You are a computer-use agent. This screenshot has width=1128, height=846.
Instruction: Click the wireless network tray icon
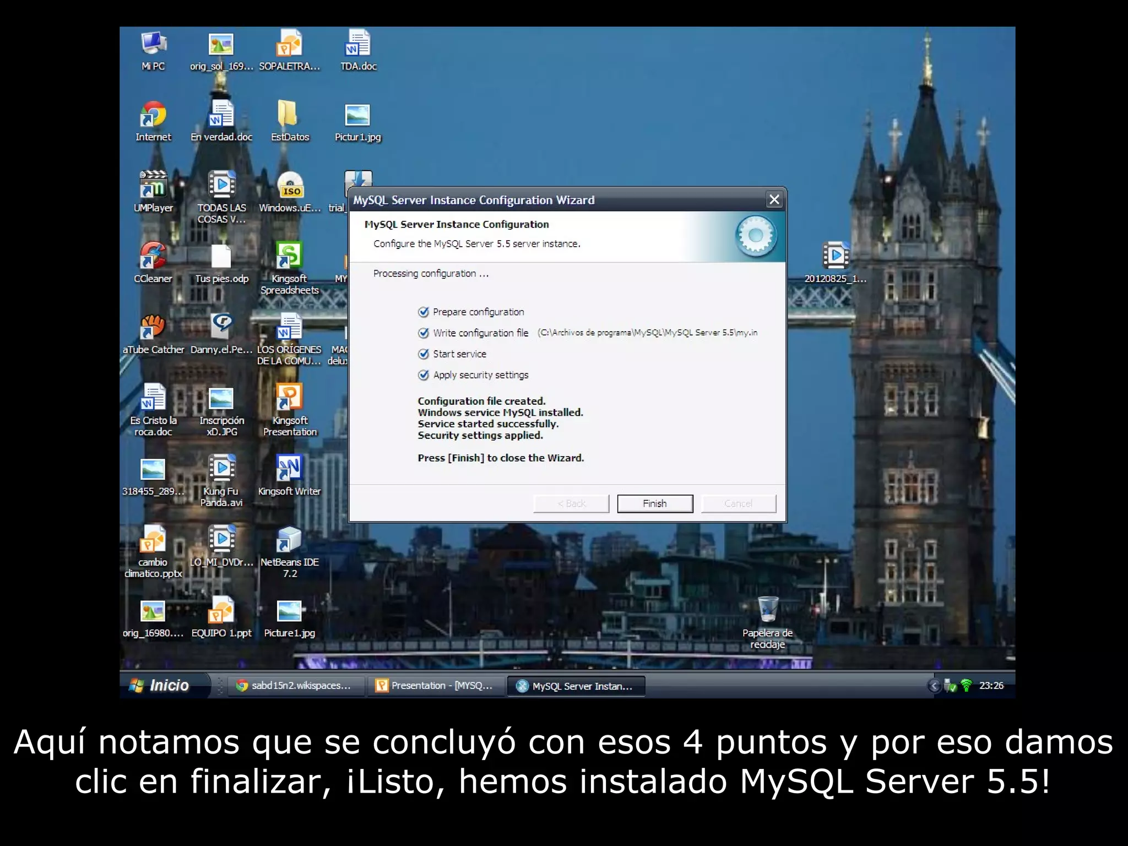click(x=966, y=686)
